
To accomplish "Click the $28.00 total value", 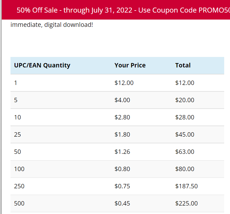I will [x=185, y=117].
